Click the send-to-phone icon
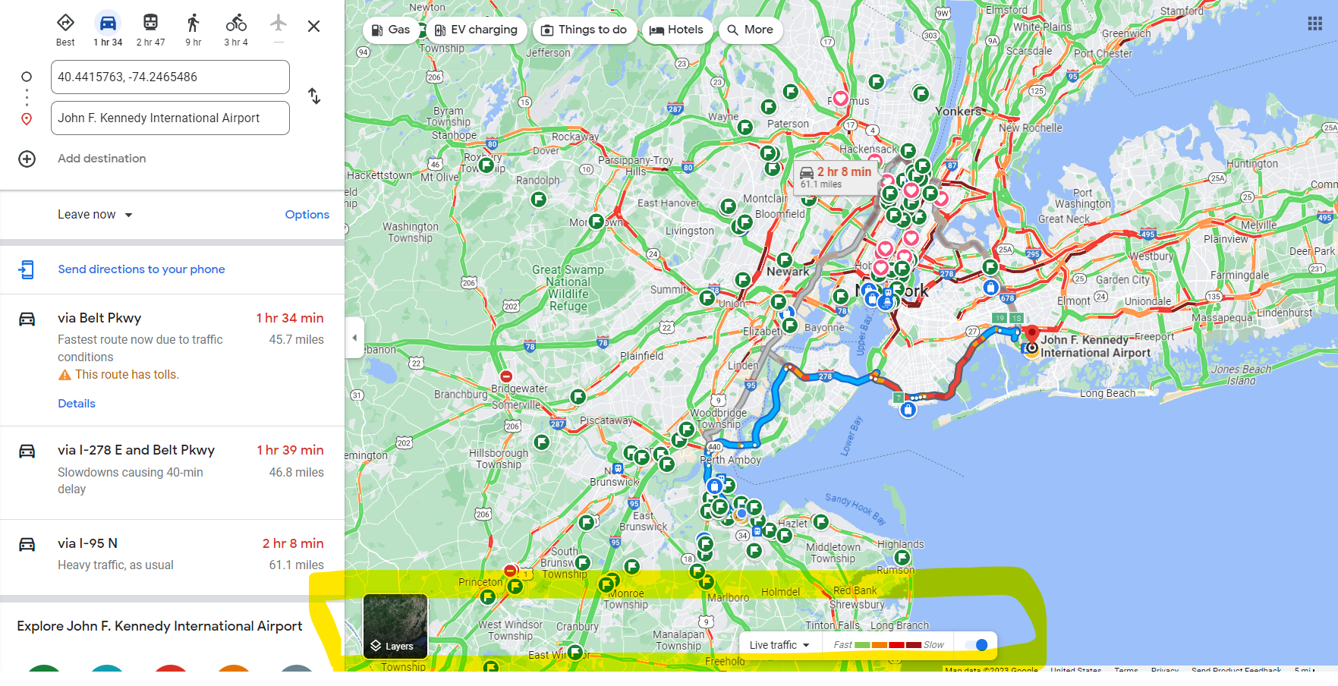Image resolution: width=1338 pixels, height=686 pixels. (x=27, y=269)
